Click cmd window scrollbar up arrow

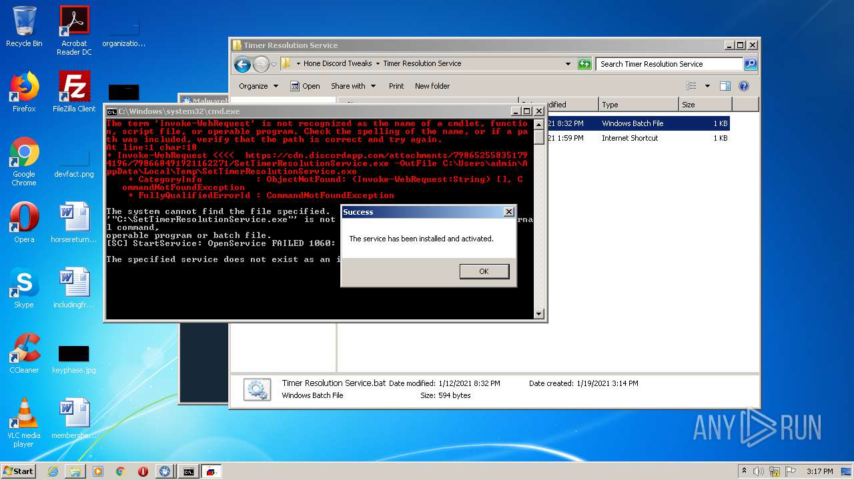[539, 123]
